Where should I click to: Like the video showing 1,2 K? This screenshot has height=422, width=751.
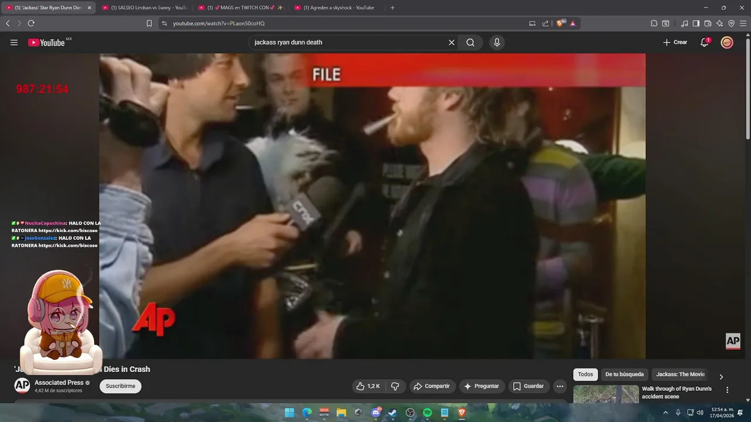pyautogui.click(x=368, y=386)
